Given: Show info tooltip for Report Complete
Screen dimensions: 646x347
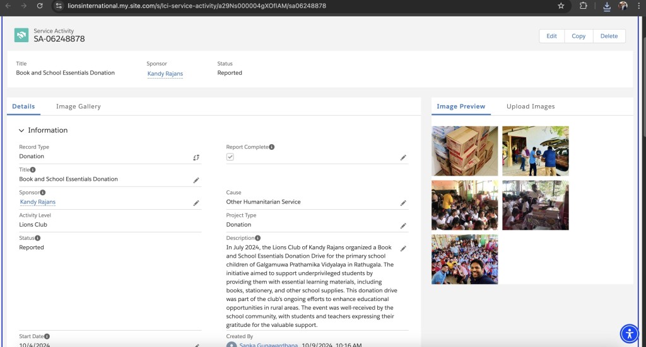Looking at the screenshot, I should coord(271,147).
